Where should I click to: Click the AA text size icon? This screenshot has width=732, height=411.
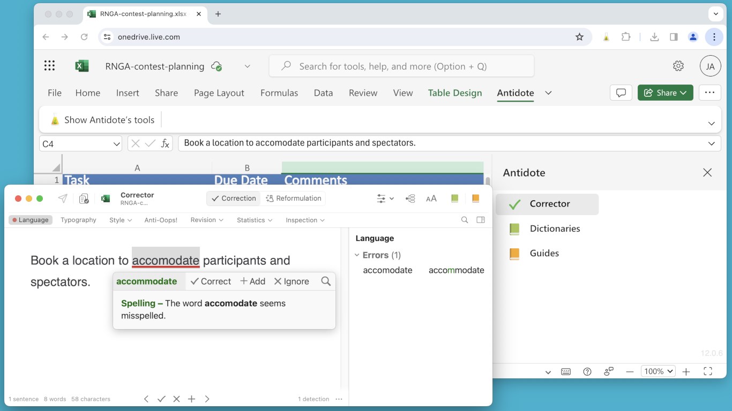pyautogui.click(x=431, y=199)
